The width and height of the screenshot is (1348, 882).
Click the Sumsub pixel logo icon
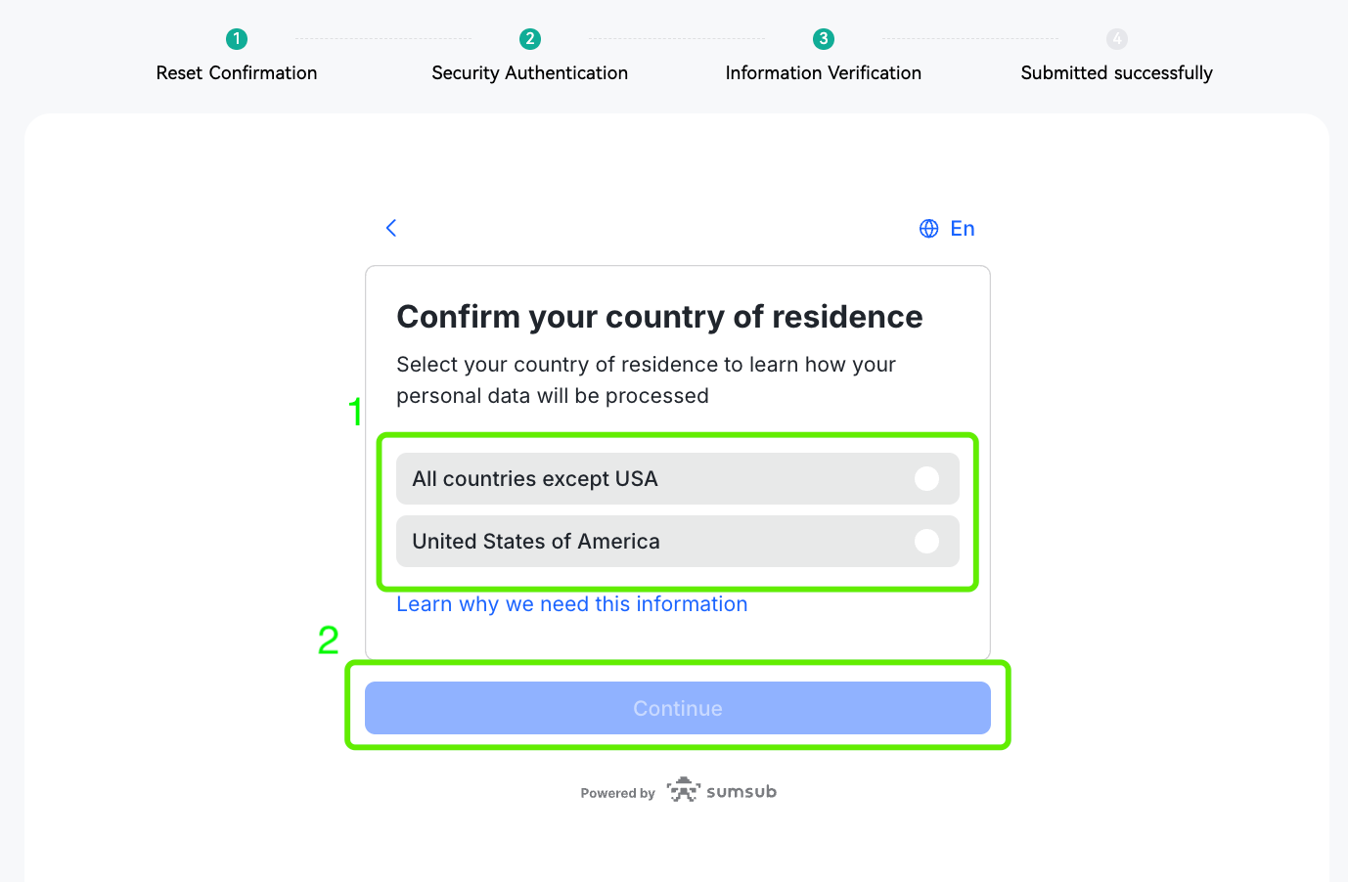(x=684, y=790)
